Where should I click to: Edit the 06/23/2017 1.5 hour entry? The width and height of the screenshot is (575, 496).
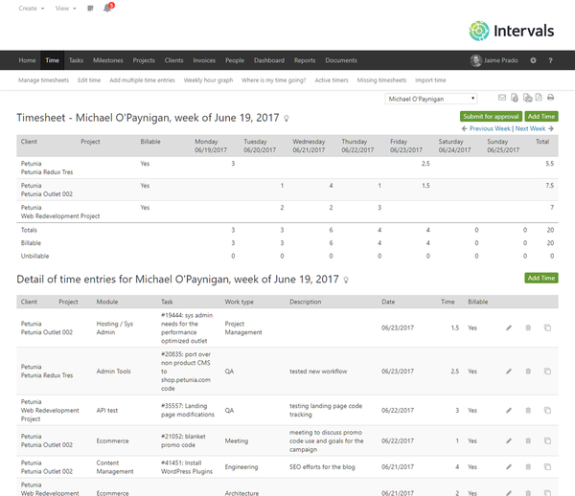pyautogui.click(x=509, y=327)
